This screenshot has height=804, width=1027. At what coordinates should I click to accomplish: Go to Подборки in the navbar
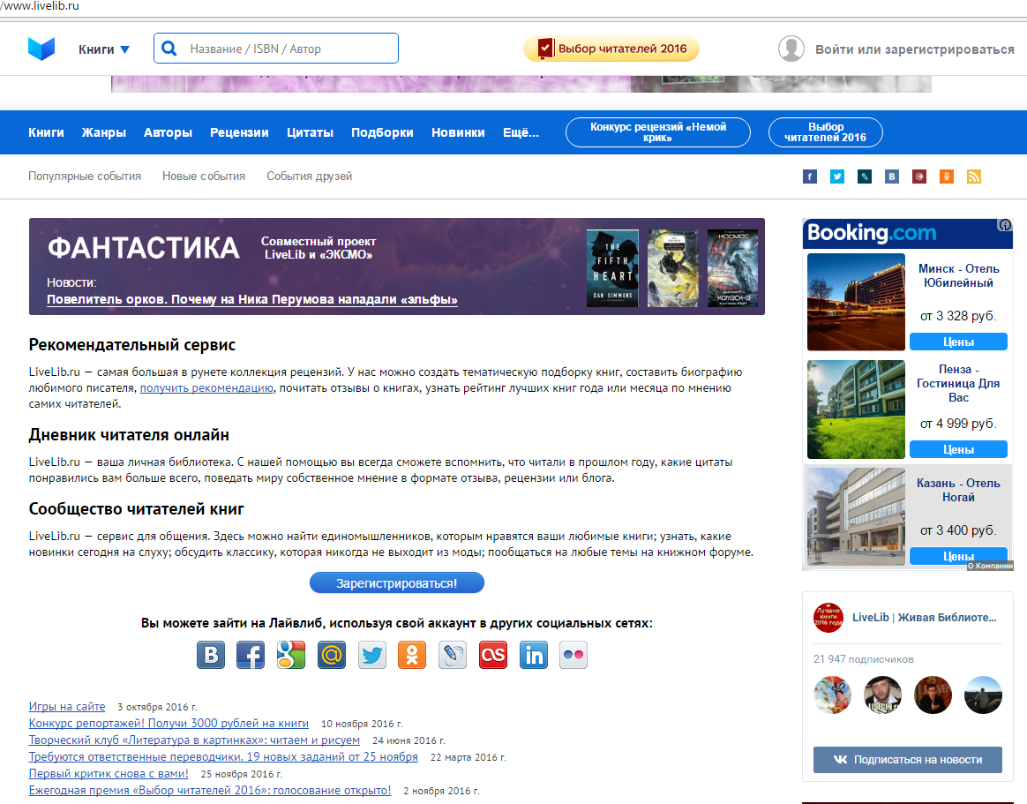[383, 132]
